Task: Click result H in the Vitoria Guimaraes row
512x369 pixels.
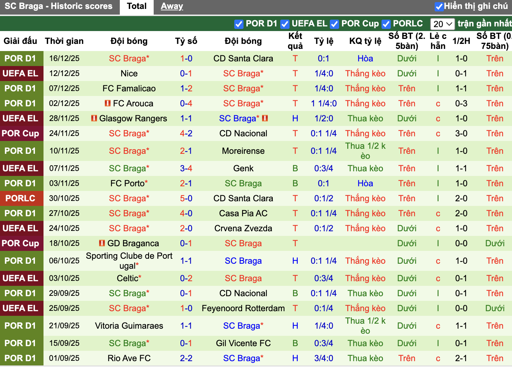Action: [295, 326]
